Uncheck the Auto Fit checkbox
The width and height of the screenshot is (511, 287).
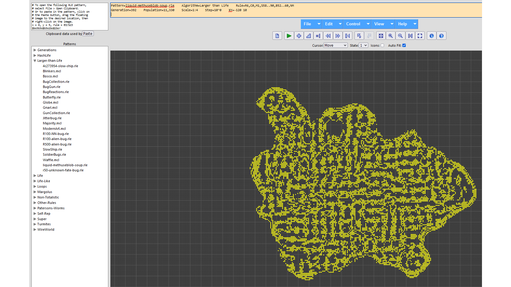click(404, 45)
